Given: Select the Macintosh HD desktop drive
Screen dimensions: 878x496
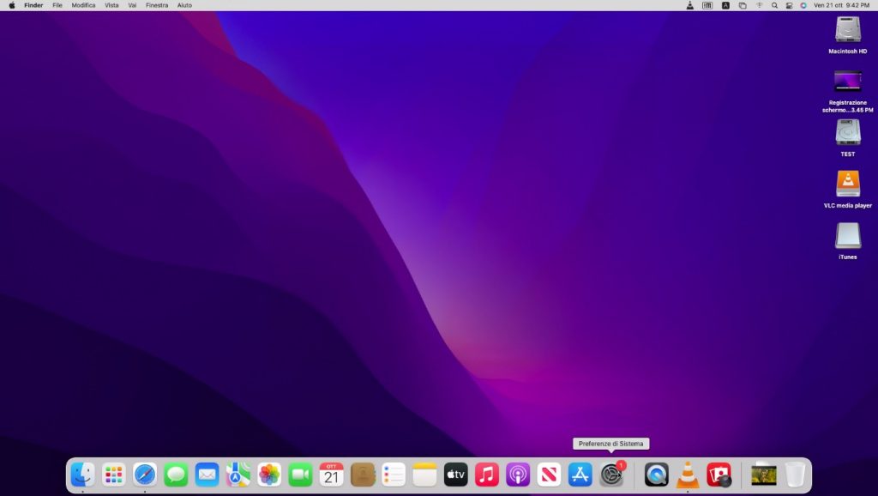Looking at the screenshot, I should pos(847,31).
